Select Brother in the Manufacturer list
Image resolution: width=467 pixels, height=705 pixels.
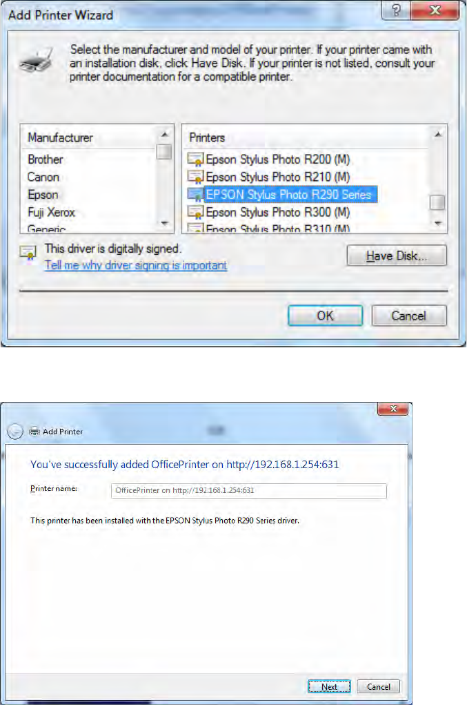(46, 160)
